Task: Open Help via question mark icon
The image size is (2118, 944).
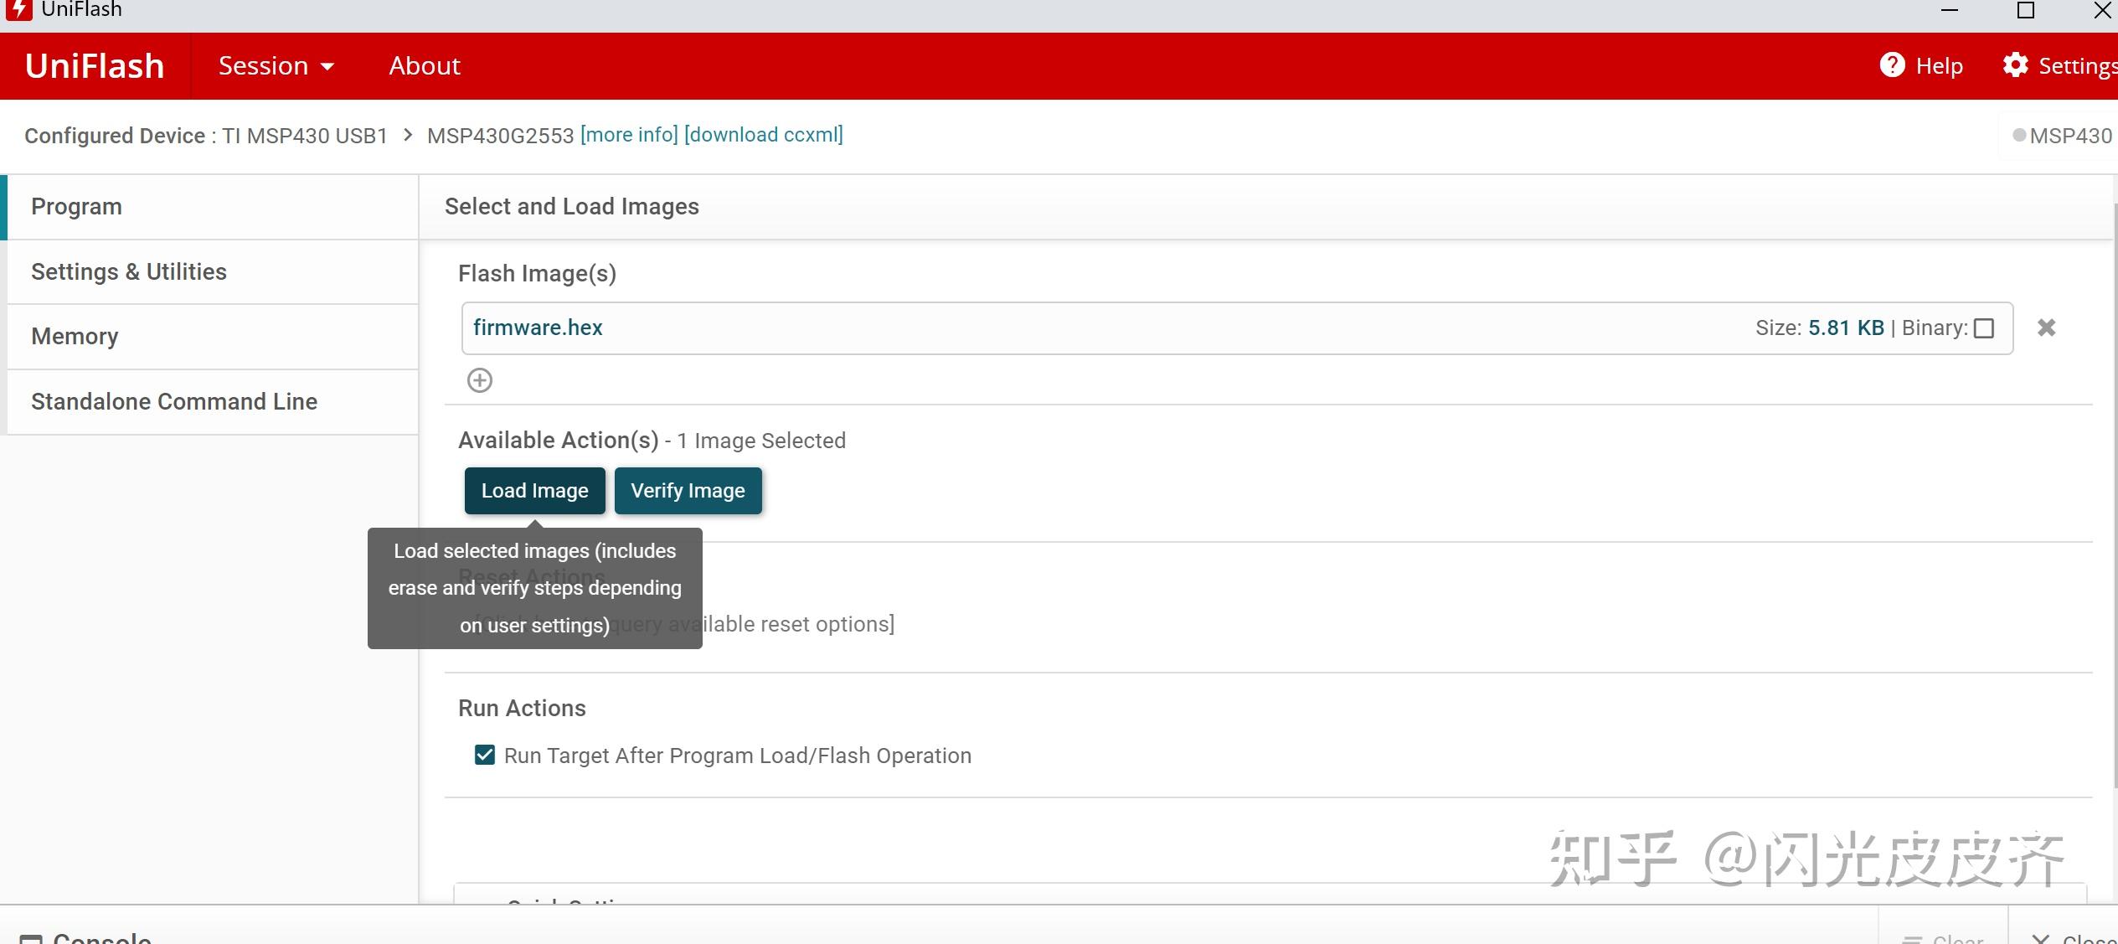Action: point(1892,65)
